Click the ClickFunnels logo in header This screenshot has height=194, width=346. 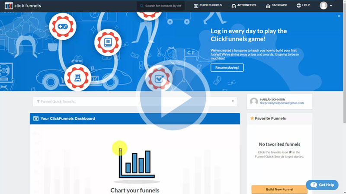[x=21, y=6]
